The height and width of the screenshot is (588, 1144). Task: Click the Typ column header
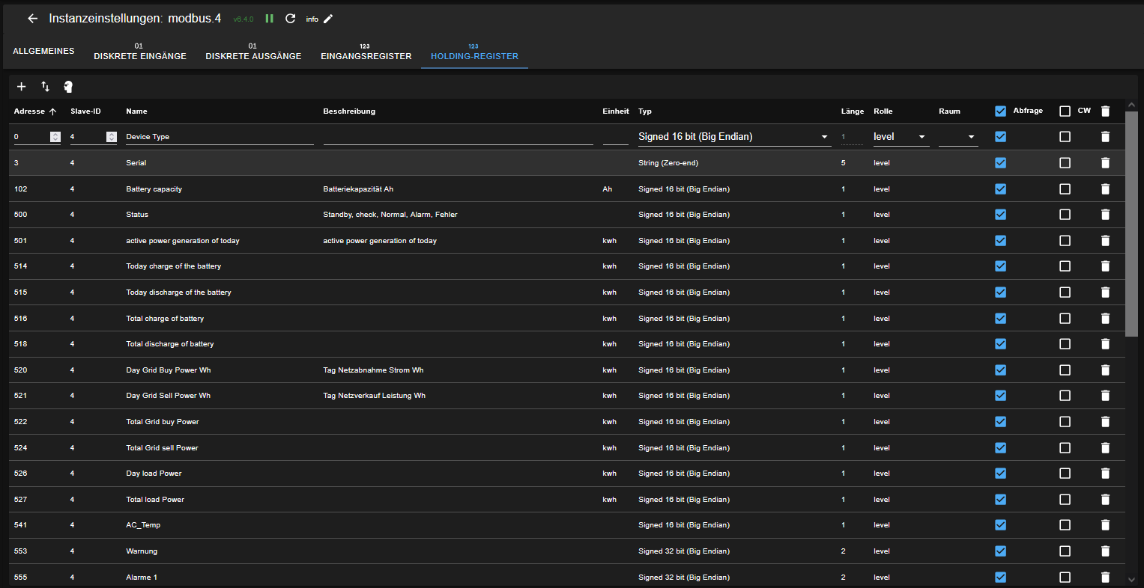(645, 111)
